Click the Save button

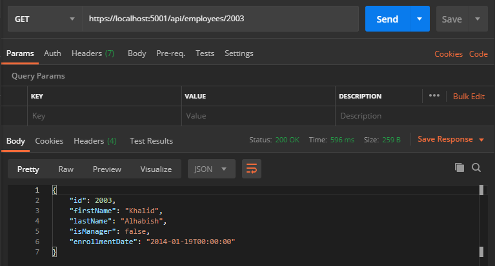coord(452,19)
